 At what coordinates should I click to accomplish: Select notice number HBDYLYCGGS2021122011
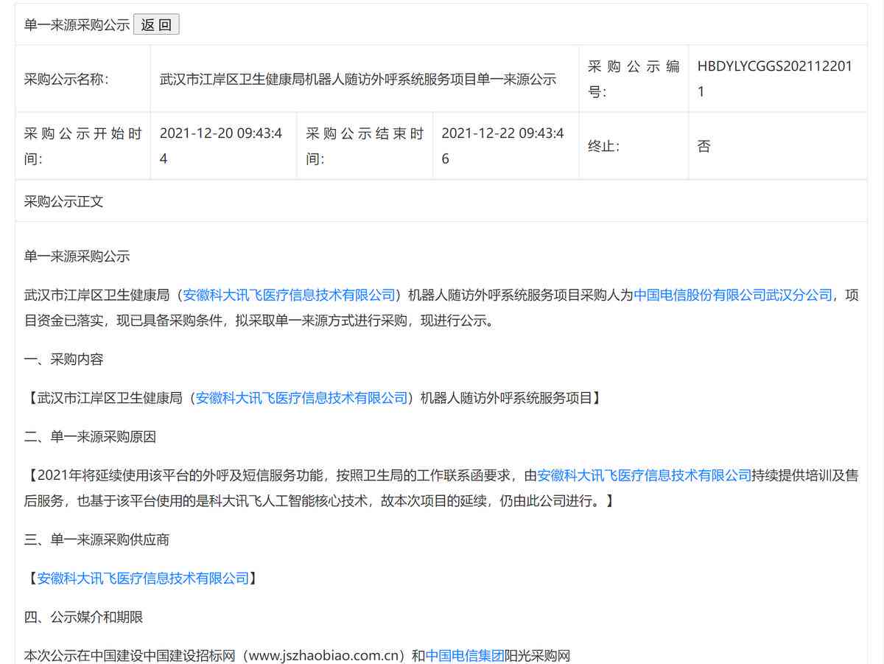(x=775, y=79)
